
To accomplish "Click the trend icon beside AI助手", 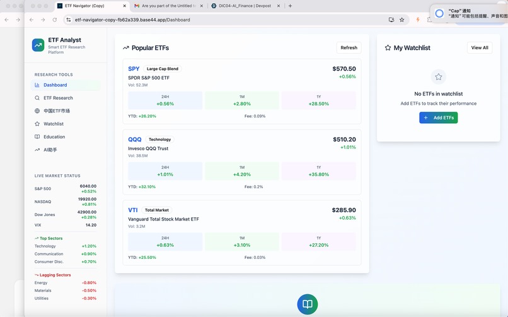I will (x=37, y=150).
